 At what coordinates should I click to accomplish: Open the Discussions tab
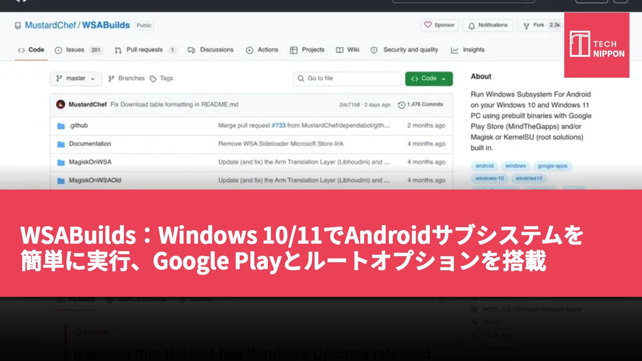tap(211, 50)
